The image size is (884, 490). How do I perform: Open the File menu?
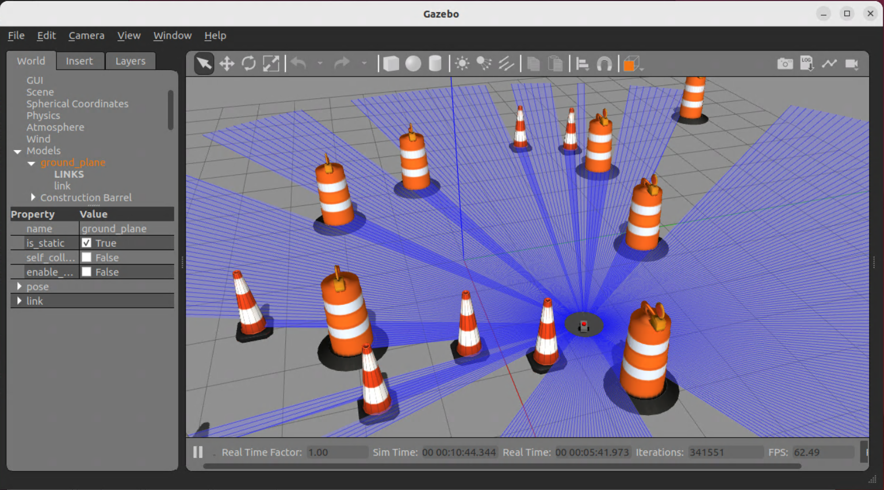click(x=16, y=35)
